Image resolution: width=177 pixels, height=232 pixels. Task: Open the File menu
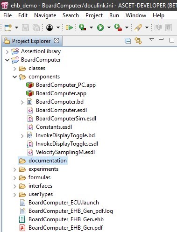pyautogui.click(x=7, y=15)
